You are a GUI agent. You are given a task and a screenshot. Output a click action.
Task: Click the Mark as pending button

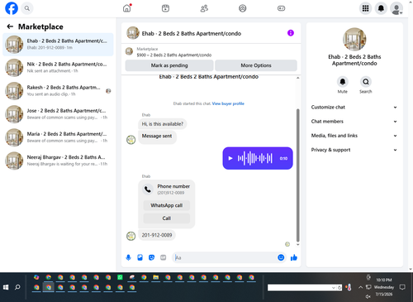pyautogui.click(x=169, y=65)
